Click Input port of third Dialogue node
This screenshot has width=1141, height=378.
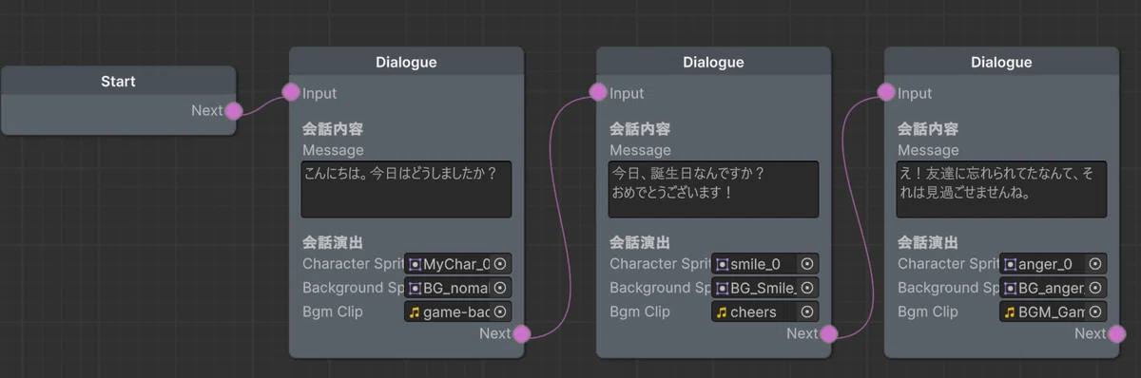tap(886, 92)
